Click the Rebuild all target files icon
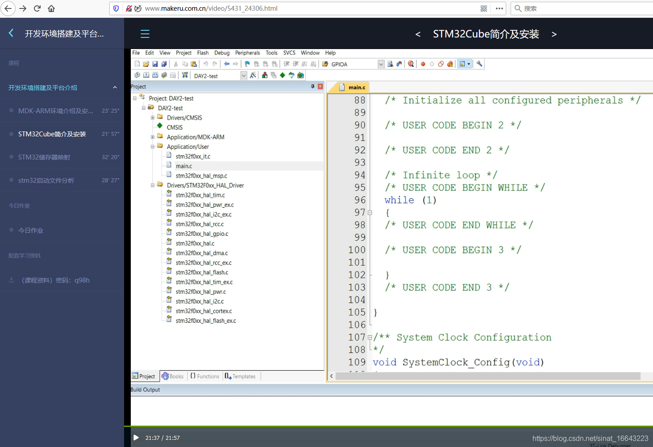This screenshot has height=447, width=653. click(155, 75)
